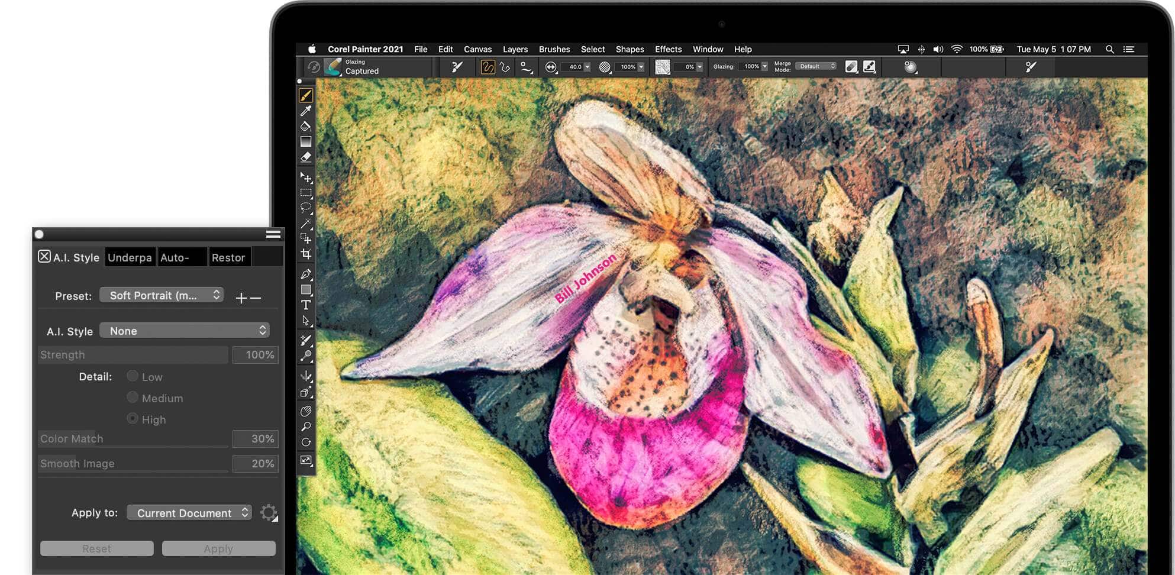Select Freehand Strokes icon

488,67
